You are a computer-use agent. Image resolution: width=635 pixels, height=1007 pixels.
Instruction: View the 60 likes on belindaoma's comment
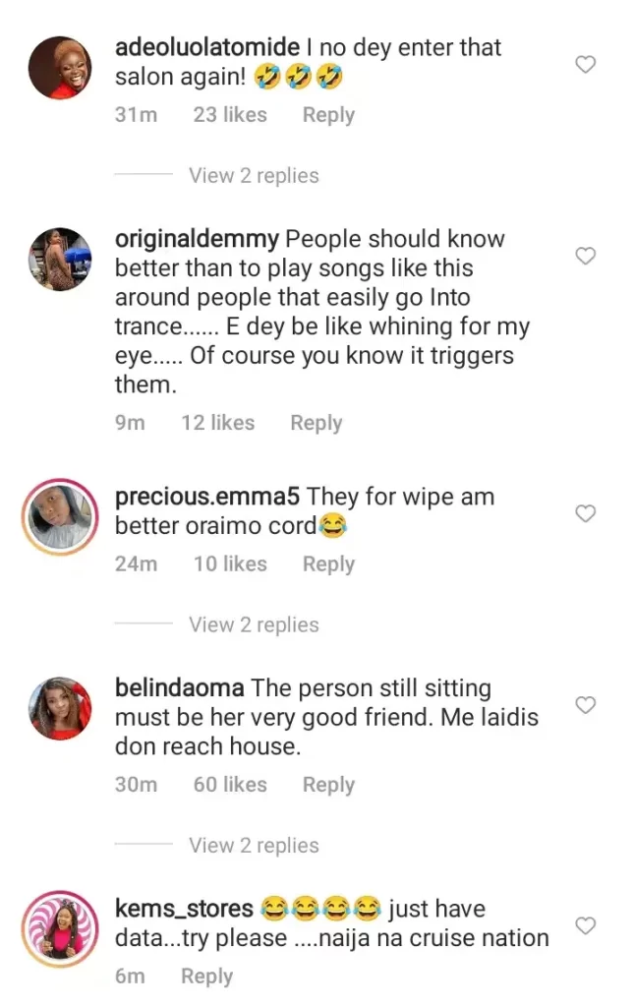tap(230, 785)
